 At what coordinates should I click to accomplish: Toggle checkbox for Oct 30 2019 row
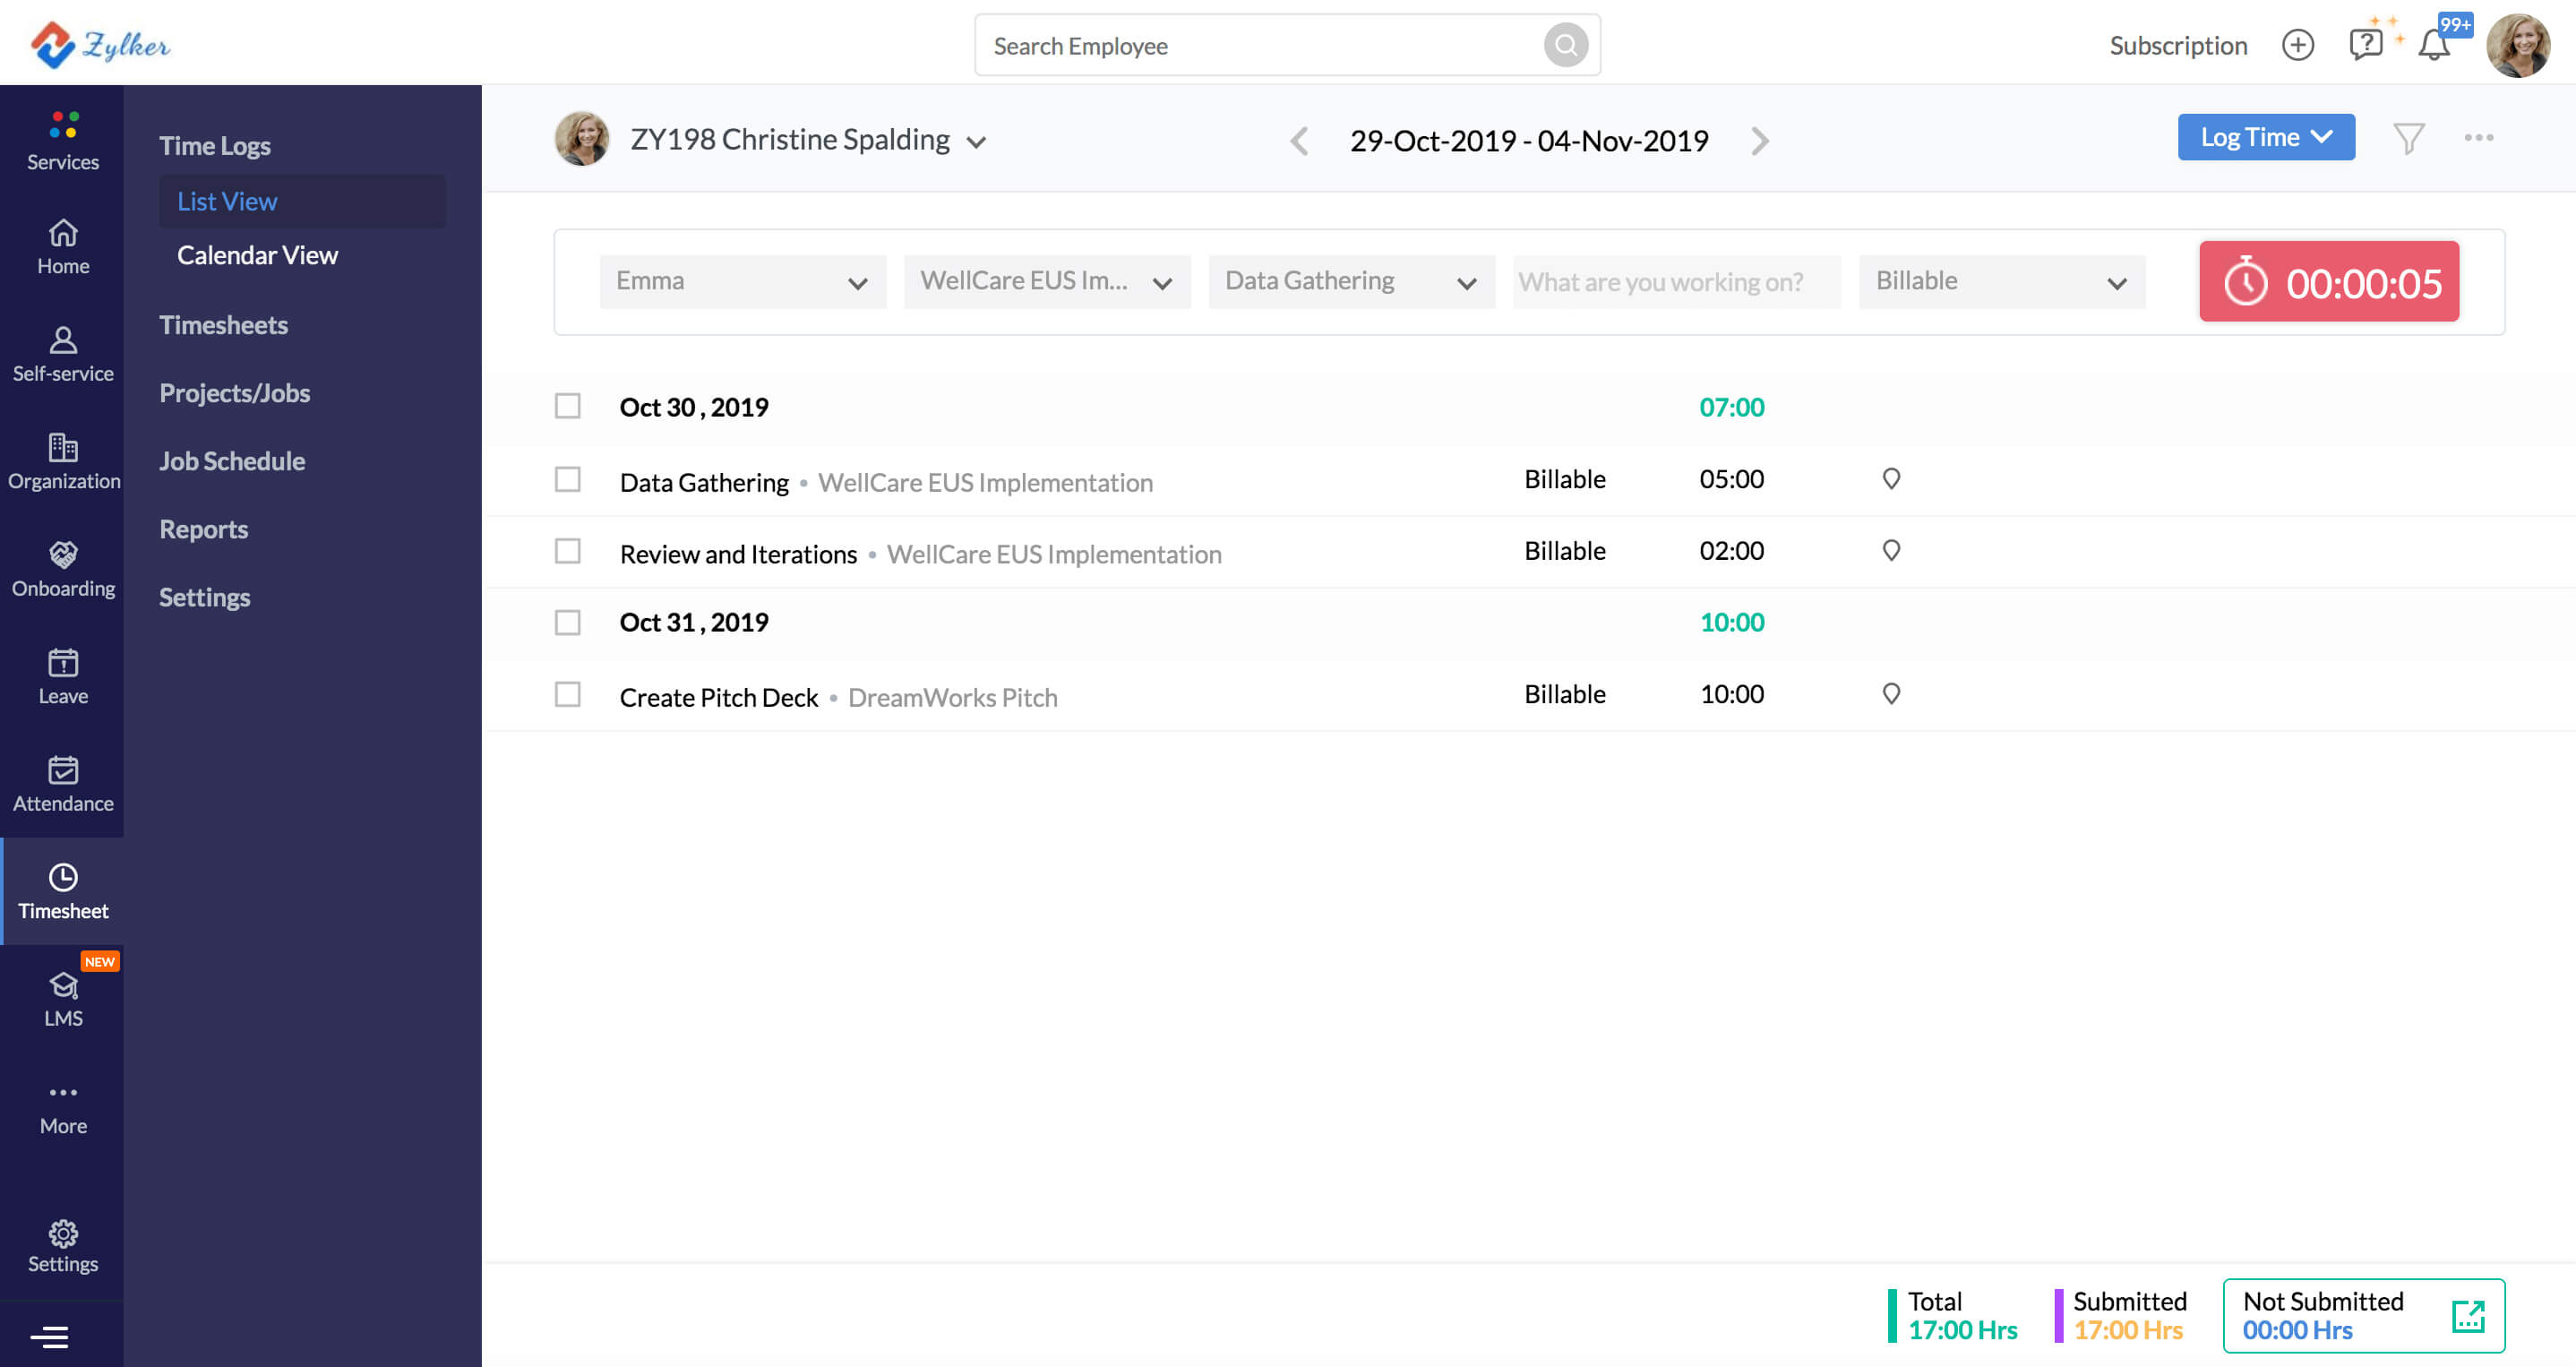pos(567,404)
